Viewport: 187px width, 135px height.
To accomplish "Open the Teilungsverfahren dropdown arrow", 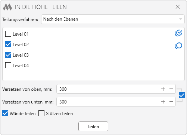I will 181,19.
